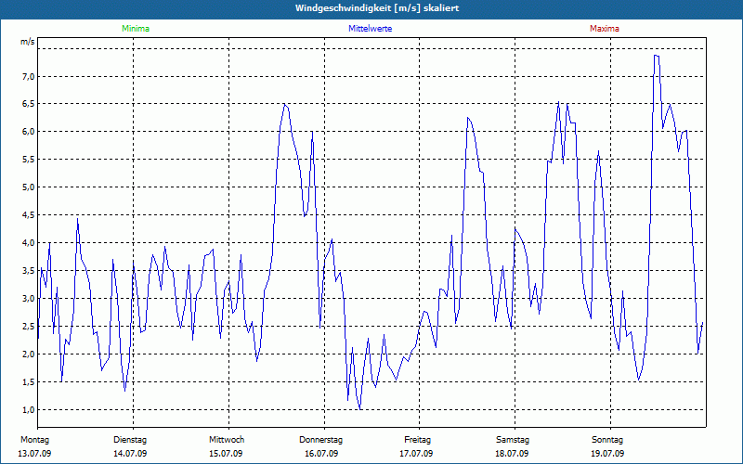
Task: Click the 15.07.09 date label
Action: [226, 454]
